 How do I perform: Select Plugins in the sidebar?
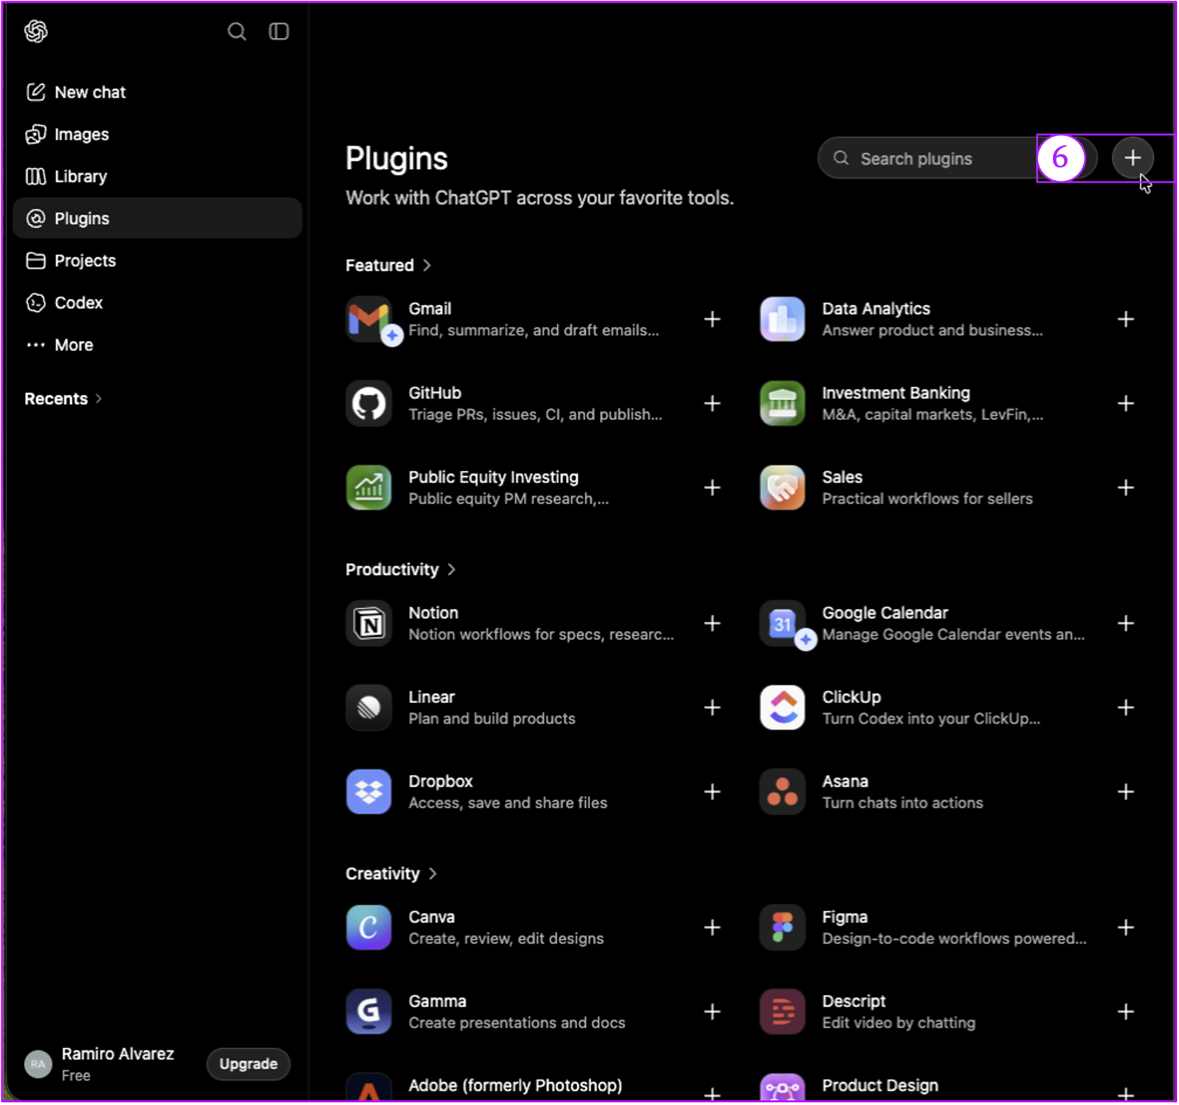pyautogui.click(x=158, y=218)
